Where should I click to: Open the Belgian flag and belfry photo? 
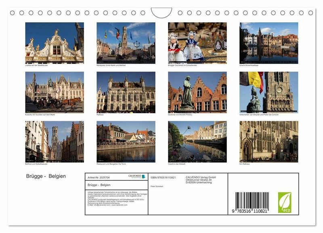[x=268, y=92]
